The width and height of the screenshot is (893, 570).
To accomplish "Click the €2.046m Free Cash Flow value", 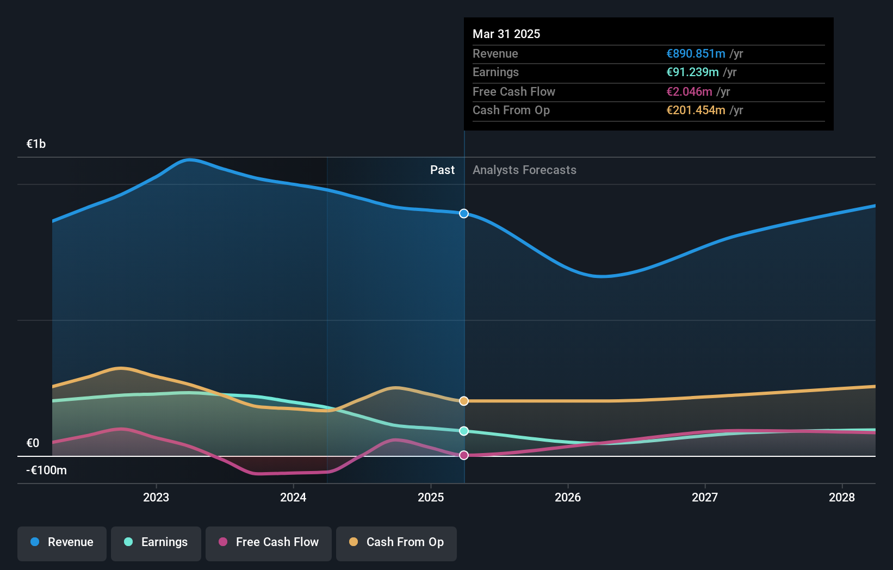I will tap(690, 91).
